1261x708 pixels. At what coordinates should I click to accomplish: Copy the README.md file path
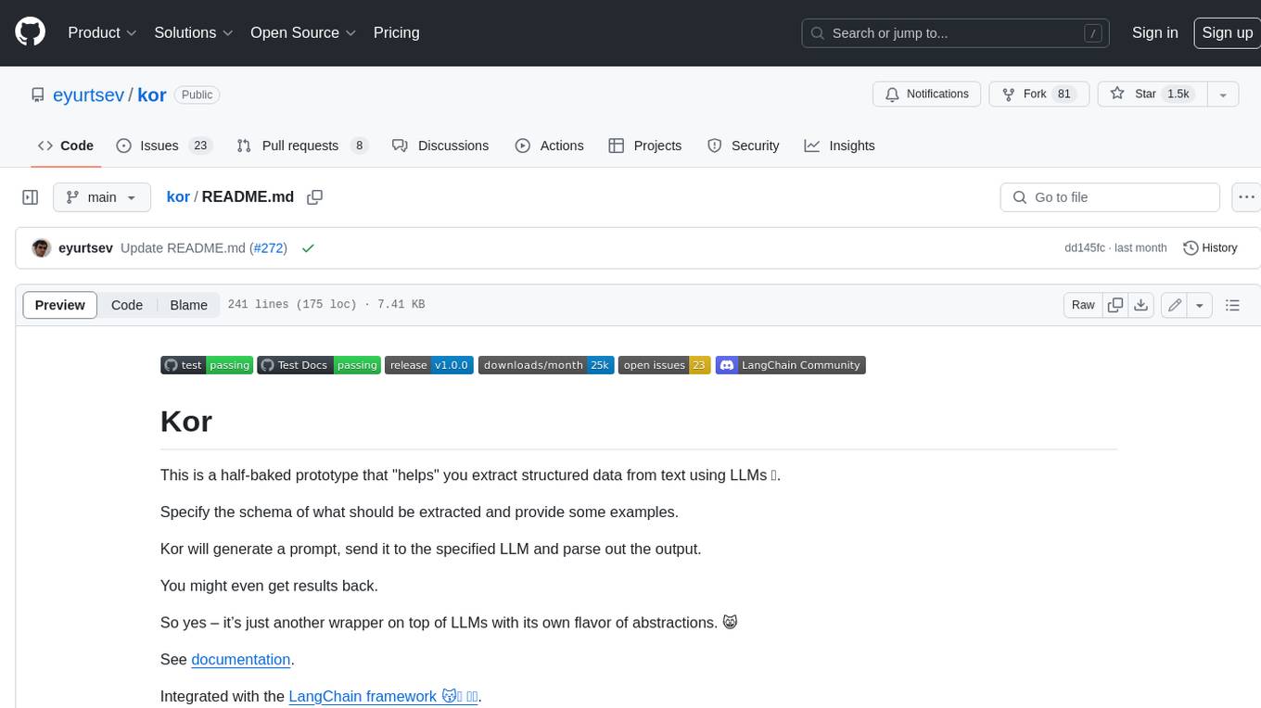315,197
